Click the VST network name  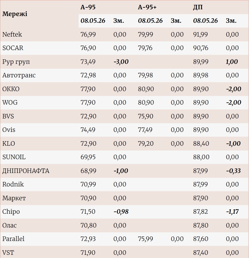coord(8,253)
